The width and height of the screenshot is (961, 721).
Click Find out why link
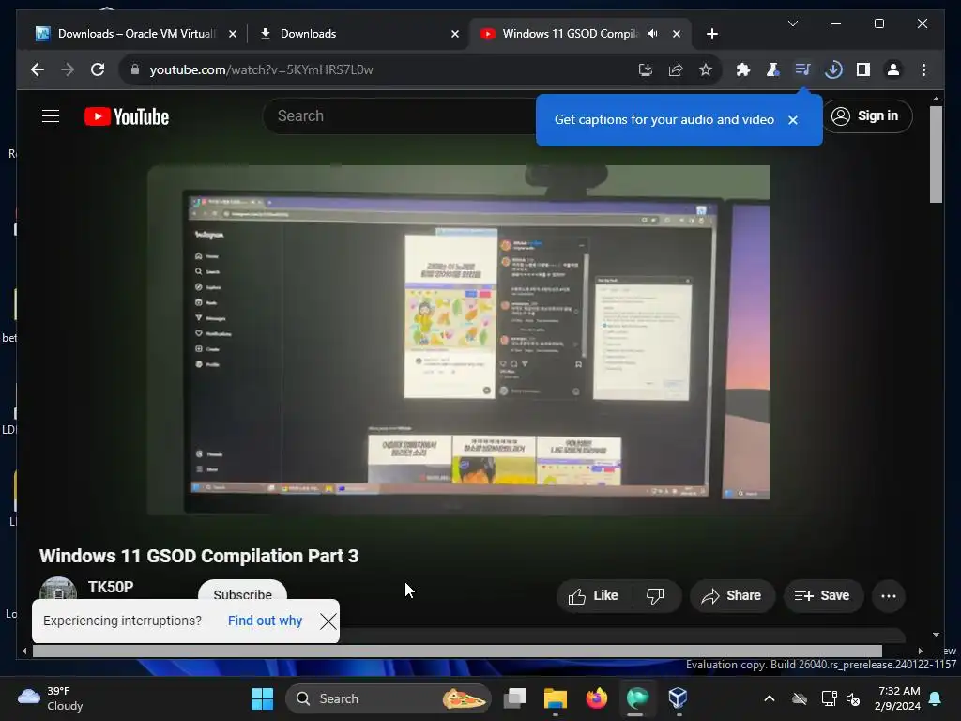pos(265,621)
